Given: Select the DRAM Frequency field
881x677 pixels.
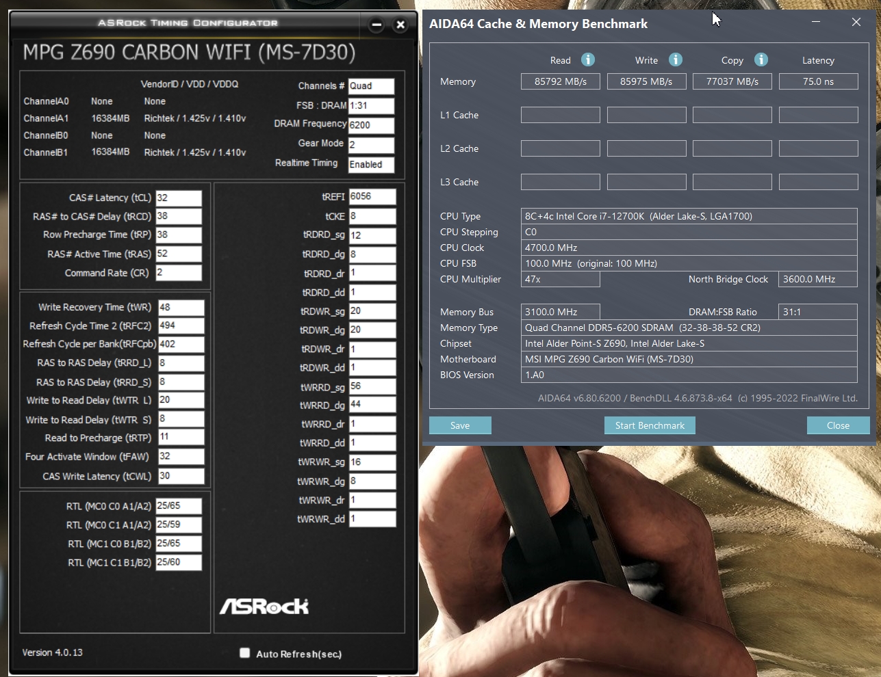Looking at the screenshot, I should tap(371, 125).
